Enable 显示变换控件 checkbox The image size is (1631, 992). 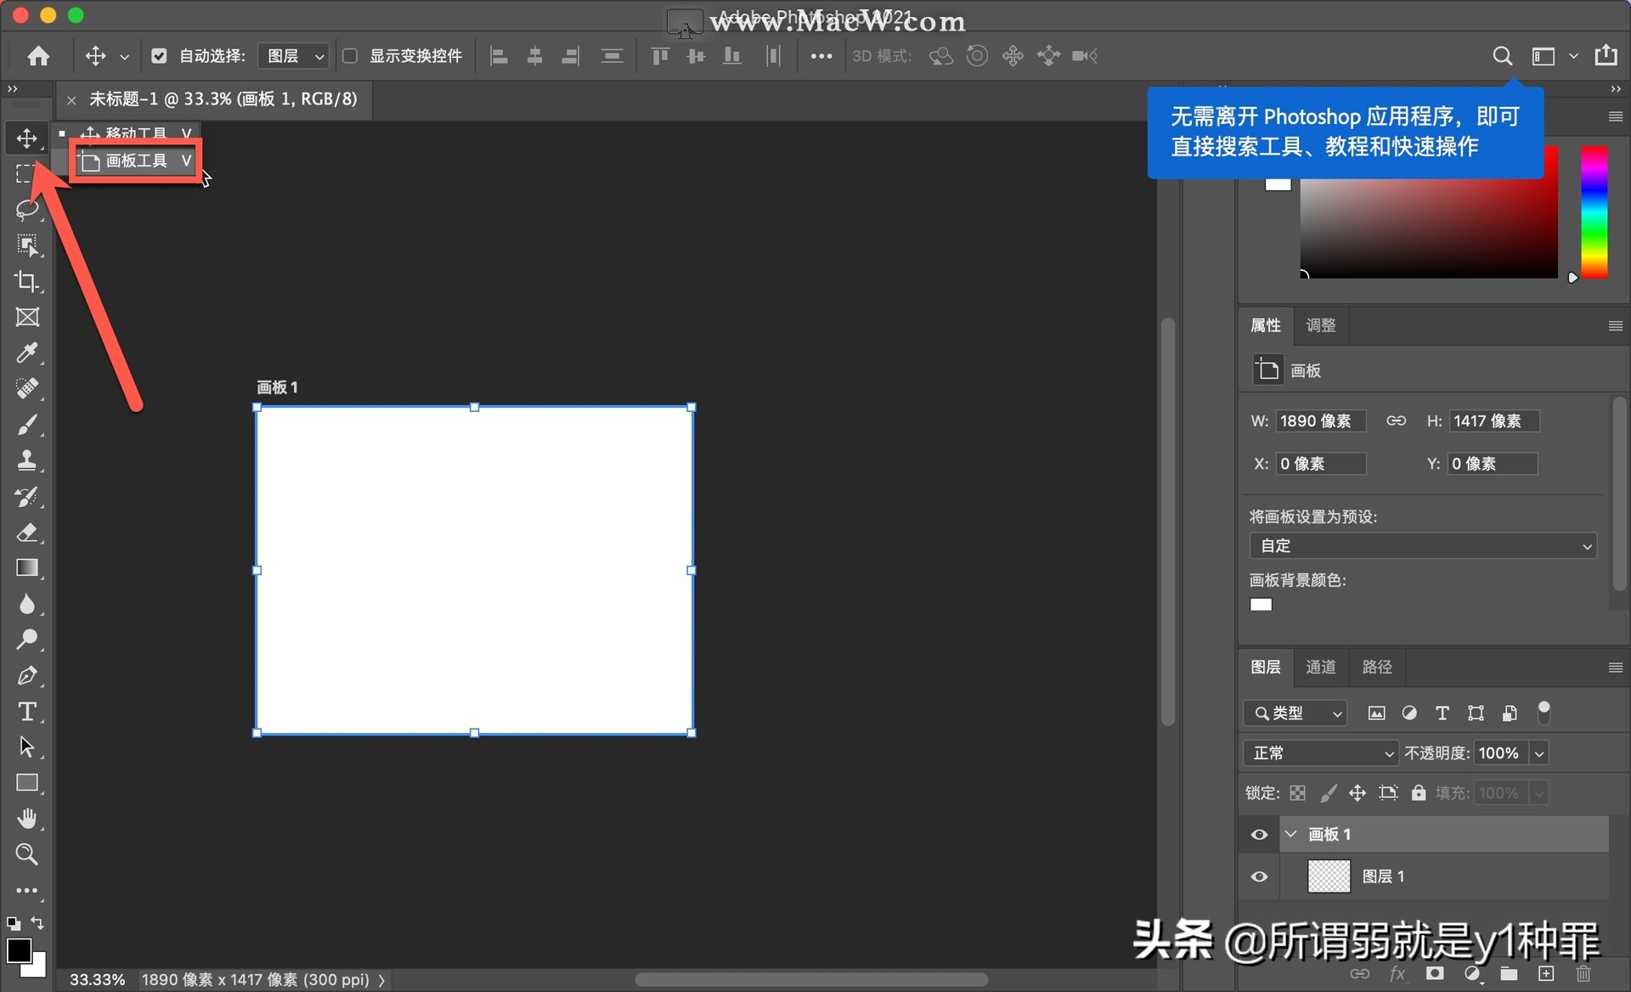coord(350,55)
